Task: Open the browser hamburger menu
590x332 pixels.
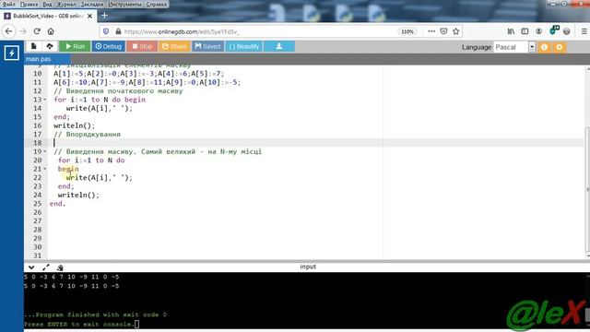Action: click(x=584, y=31)
